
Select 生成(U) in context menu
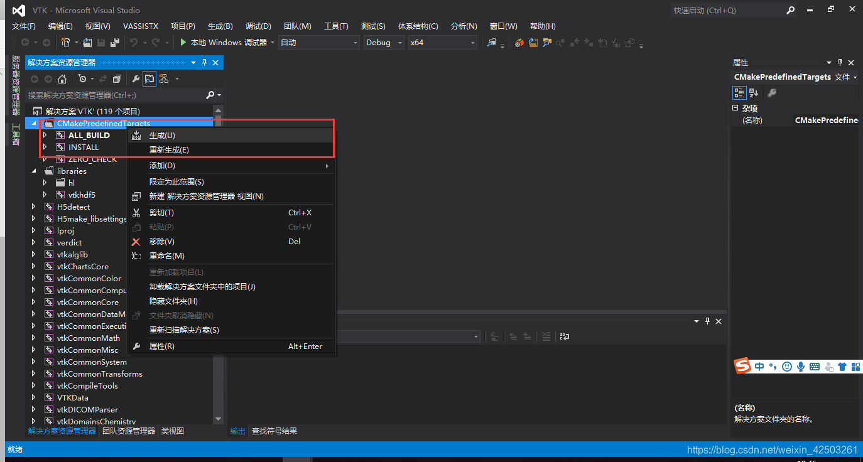click(231, 136)
